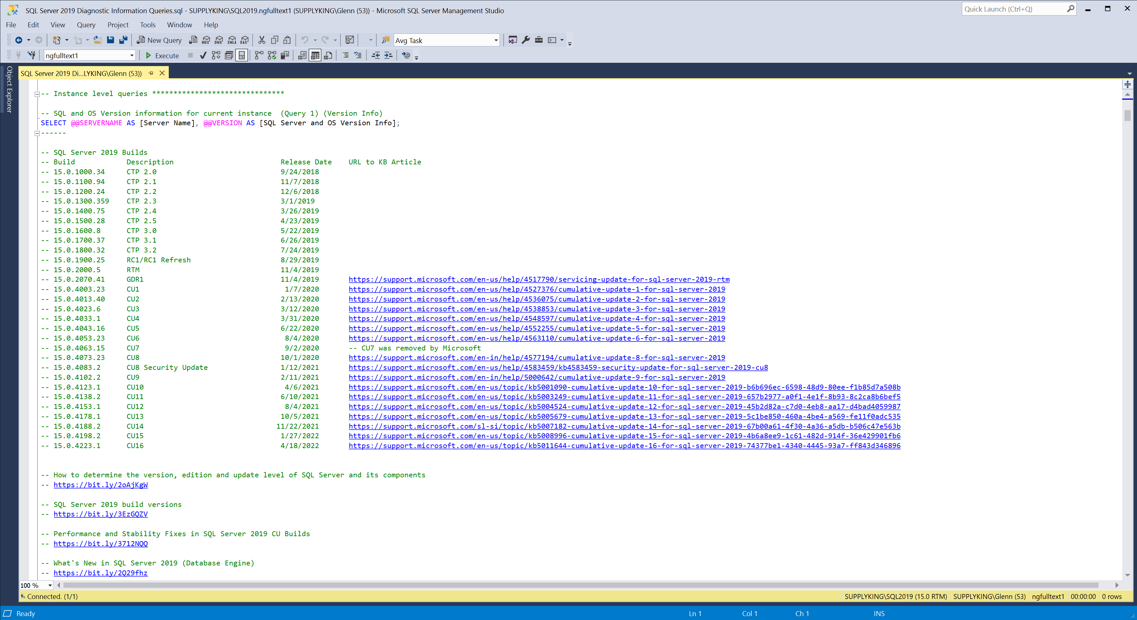Click the Save All toolbar icon

pyautogui.click(x=124, y=40)
